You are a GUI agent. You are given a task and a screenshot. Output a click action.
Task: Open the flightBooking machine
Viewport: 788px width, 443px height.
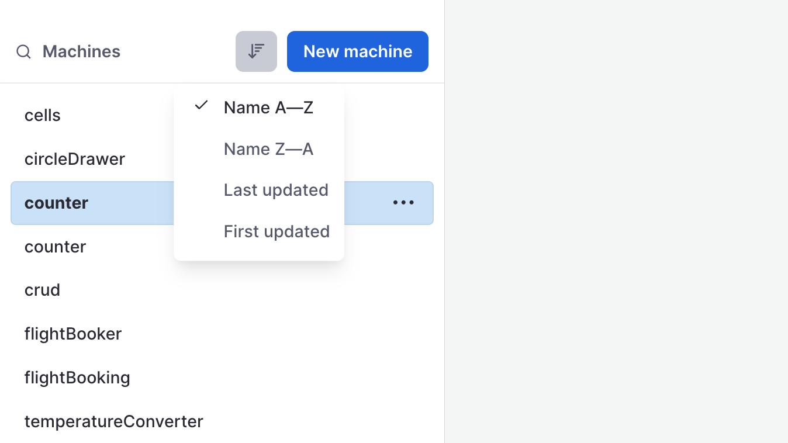click(x=77, y=378)
